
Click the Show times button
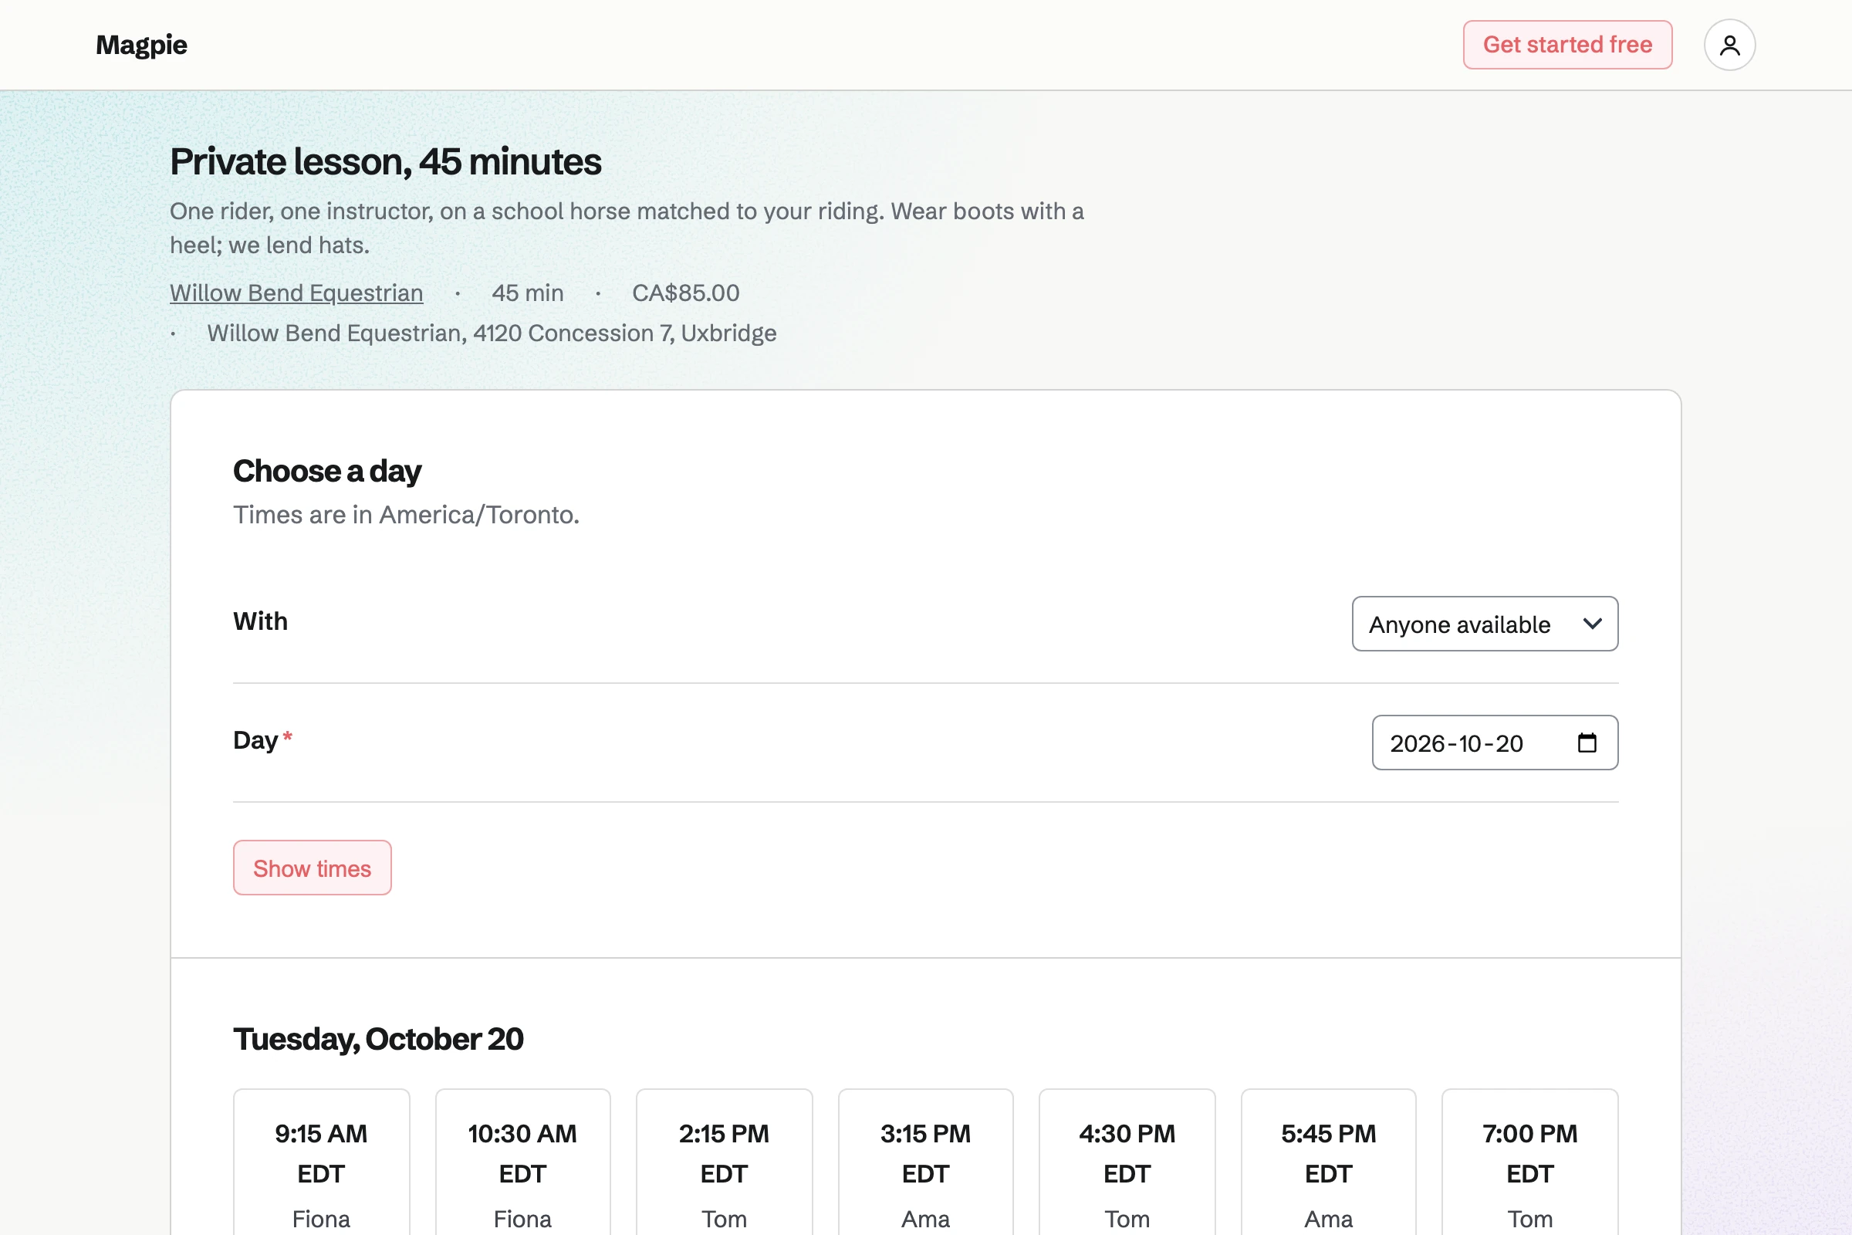click(x=312, y=868)
